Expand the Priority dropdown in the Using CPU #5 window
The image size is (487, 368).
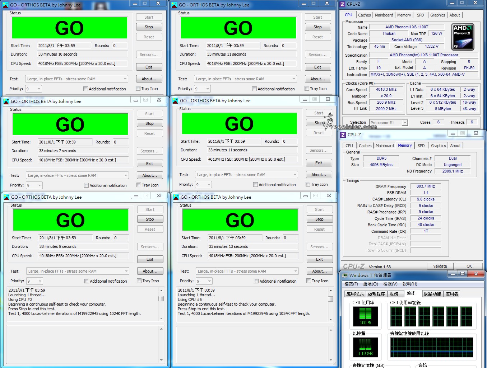click(x=204, y=281)
